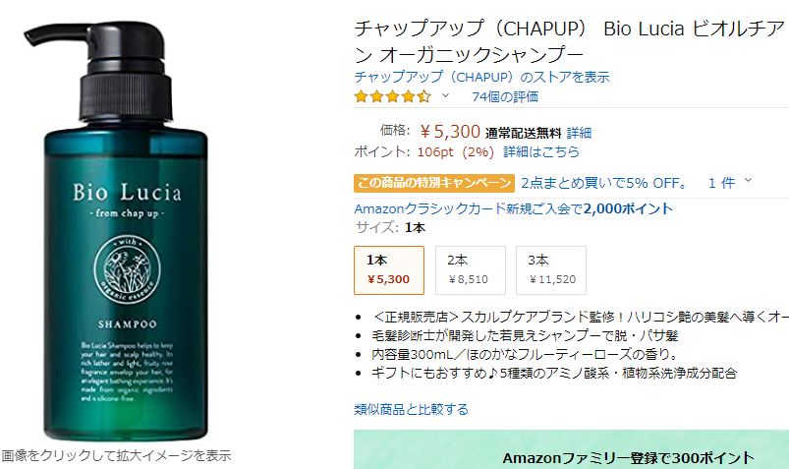Open shipping 詳細 link next to price

[579, 133]
